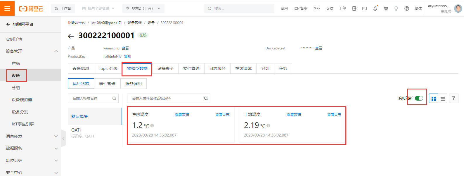Switch to grid card view
This screenshot has width=464, height=176.
(x=434, y=99)
